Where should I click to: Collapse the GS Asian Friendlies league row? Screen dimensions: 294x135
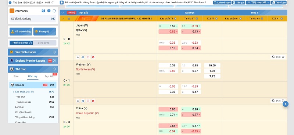pyautogui.click(x=62, y=19)
